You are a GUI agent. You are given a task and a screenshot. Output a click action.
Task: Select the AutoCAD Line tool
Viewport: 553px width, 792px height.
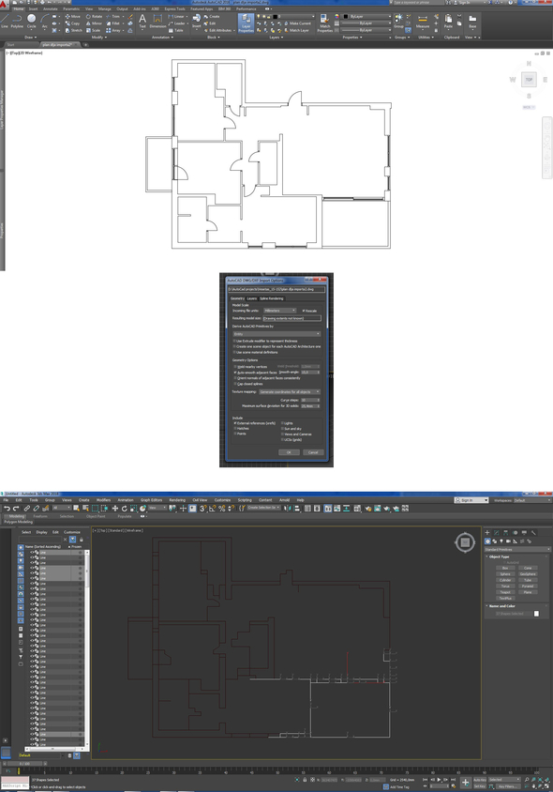click(x=5, y=22)
